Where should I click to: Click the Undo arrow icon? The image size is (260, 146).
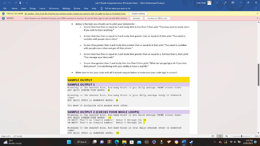click(x=9, y=3)
